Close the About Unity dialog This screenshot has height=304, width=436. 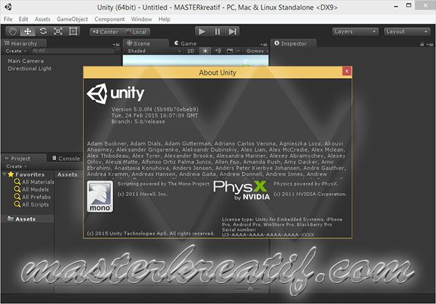(x=347, y=71)
